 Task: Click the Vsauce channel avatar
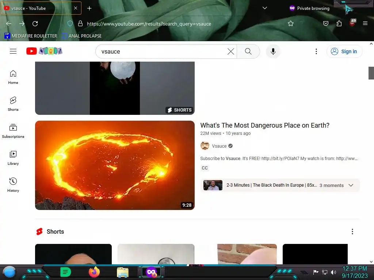[x=205, y=146]
